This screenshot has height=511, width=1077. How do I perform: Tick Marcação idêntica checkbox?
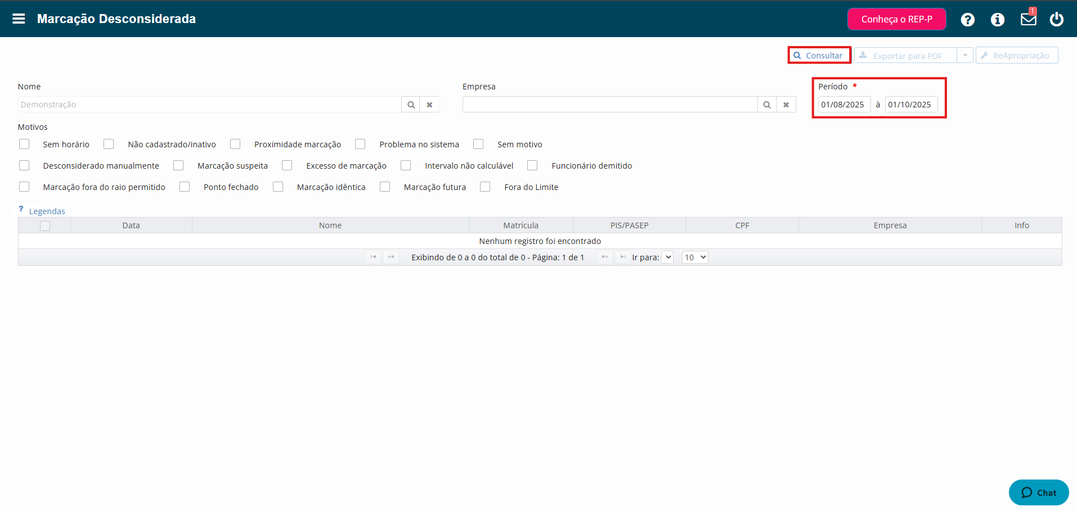[x=278, y=187]
